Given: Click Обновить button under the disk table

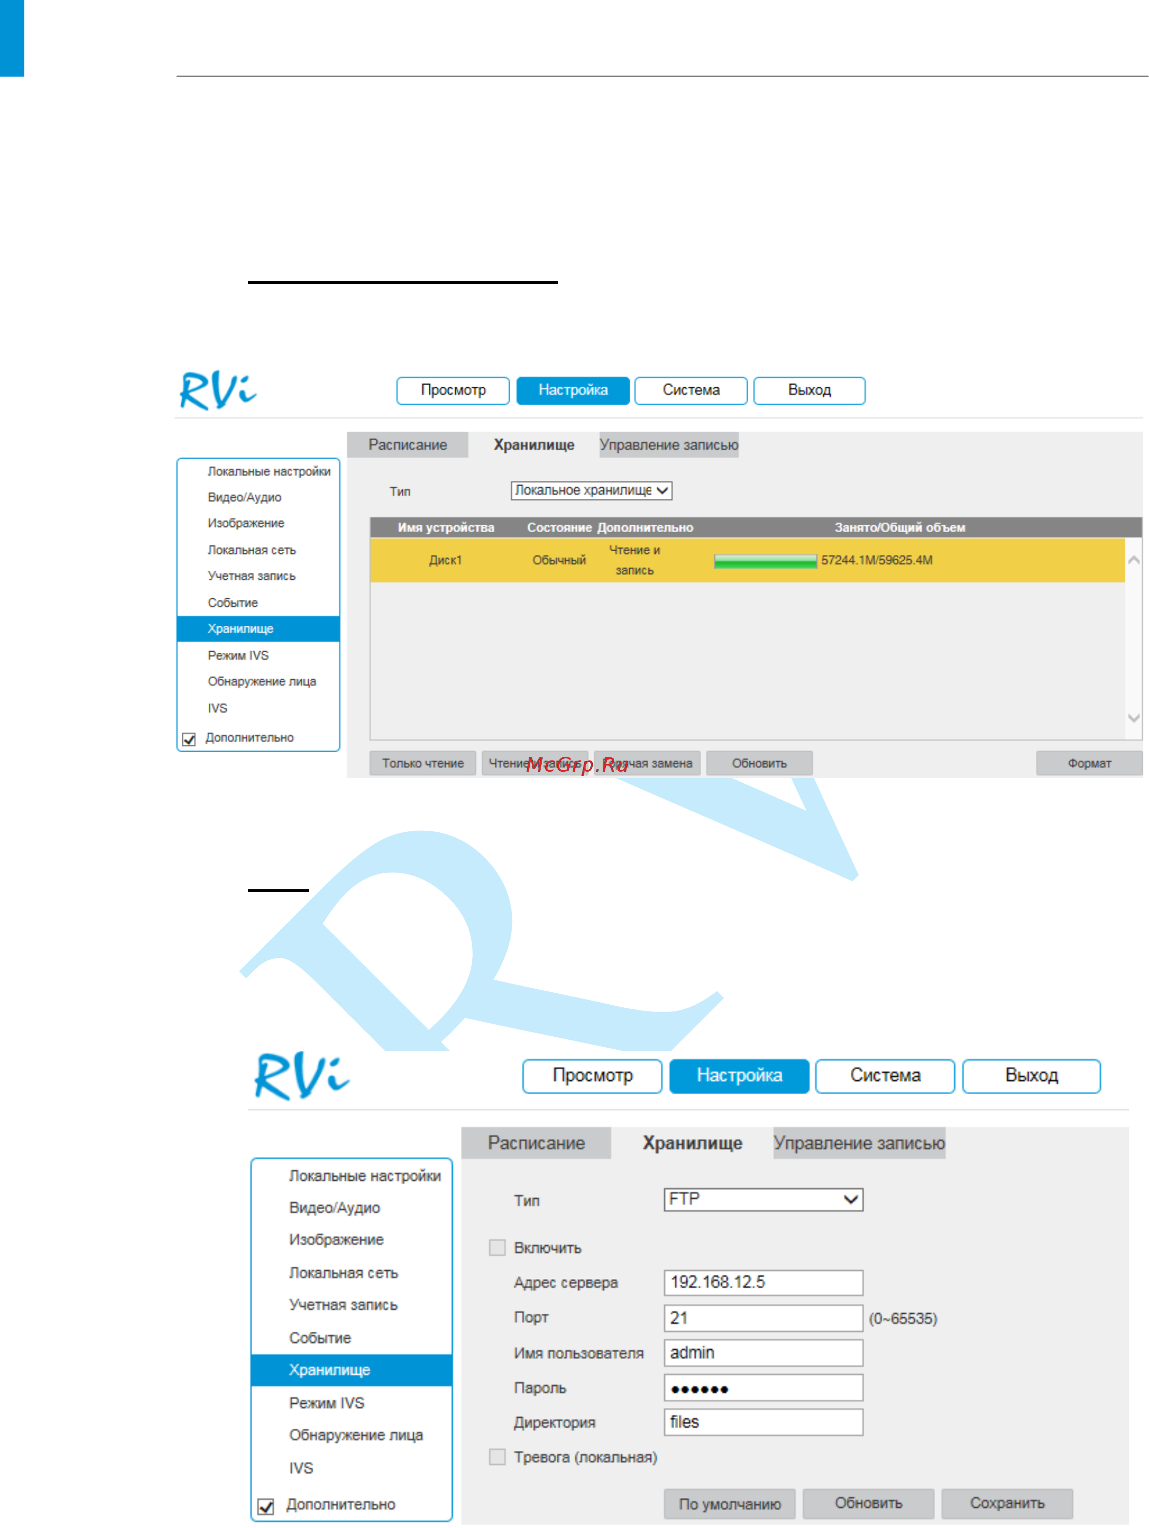Looking at the screenshot, I should pyautogui.click(x=759, y=764).
